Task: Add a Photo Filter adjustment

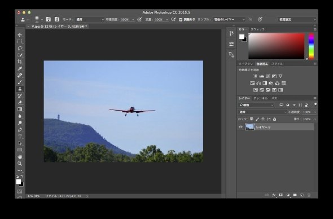Action: click(x=271, y=83)
